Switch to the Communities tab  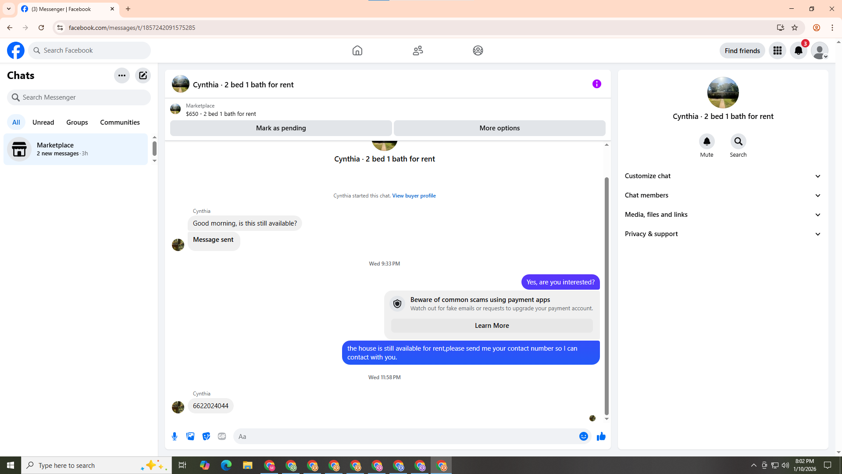[x=120, y=122]
